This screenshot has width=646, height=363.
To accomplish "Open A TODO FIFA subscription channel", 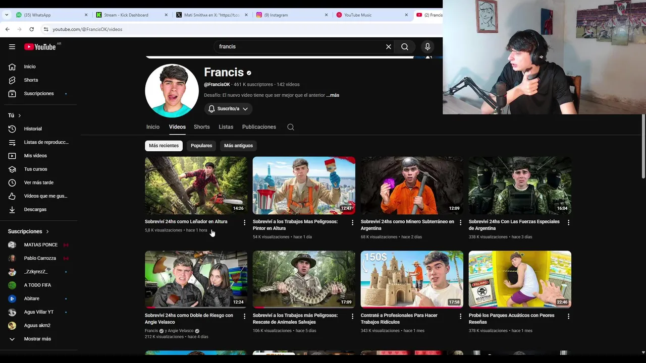I will point(38,285).
